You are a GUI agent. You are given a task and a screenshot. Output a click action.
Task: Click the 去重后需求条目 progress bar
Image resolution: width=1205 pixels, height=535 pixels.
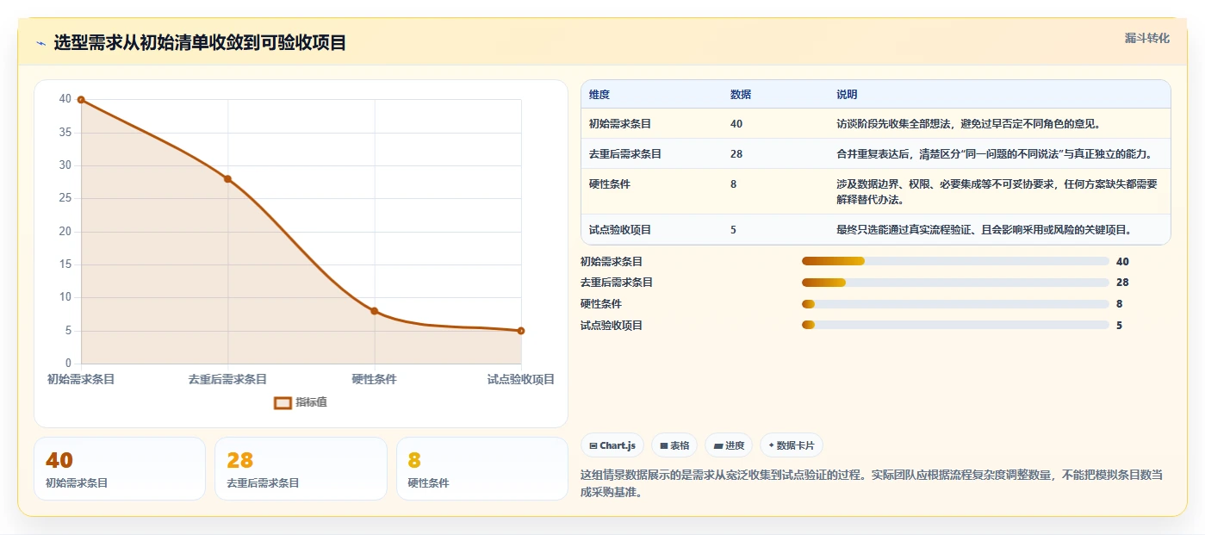click(x=955, y=283)
